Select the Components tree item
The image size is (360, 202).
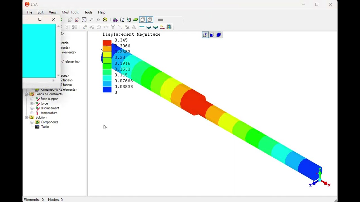point(49,122)
